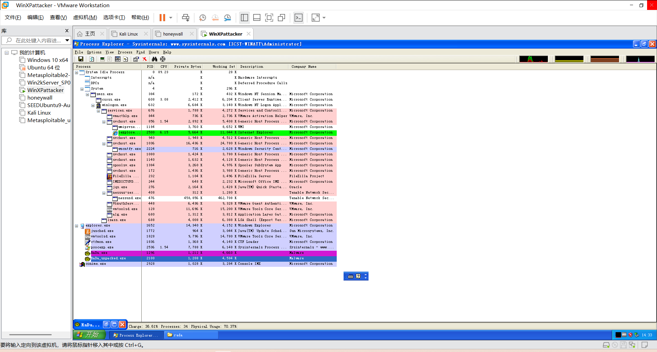This screenshot has width=657, height=352.
Task: Click the full screen mode icon
Action: (x=269, y=17)
